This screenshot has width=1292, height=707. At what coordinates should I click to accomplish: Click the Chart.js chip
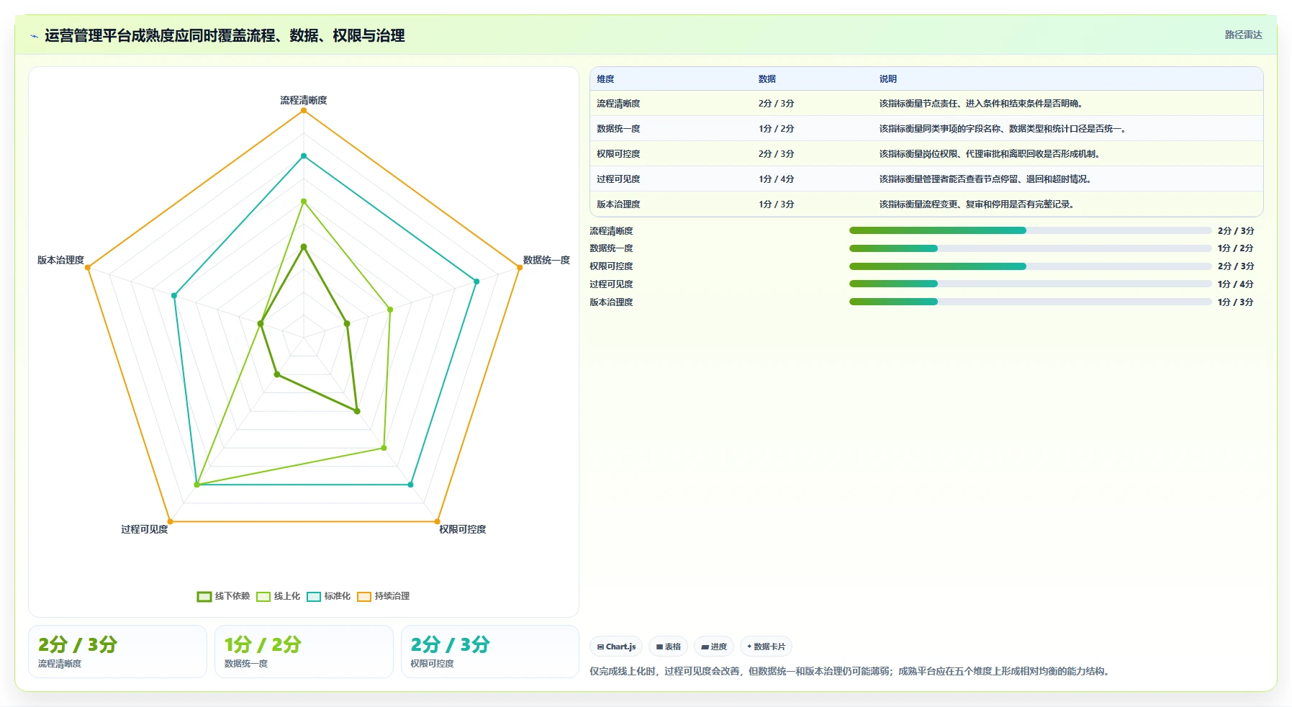(616, 647)
